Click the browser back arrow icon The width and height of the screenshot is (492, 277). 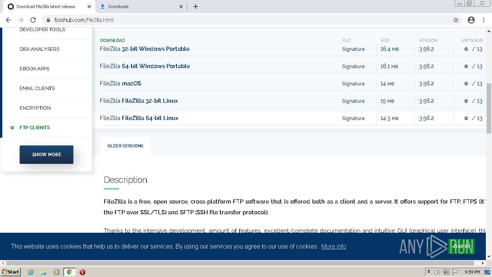click(8, 20)
